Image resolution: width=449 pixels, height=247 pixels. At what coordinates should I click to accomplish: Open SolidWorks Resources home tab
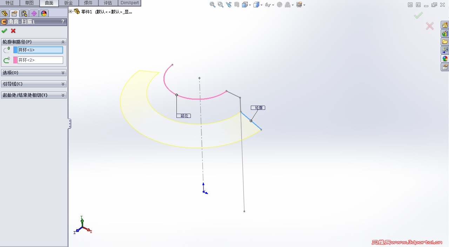click(x=445, y=25)
